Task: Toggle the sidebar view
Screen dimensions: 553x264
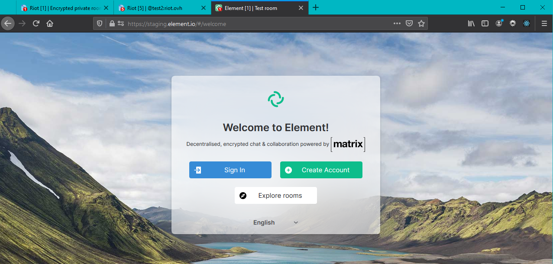Action: [485, 24]
